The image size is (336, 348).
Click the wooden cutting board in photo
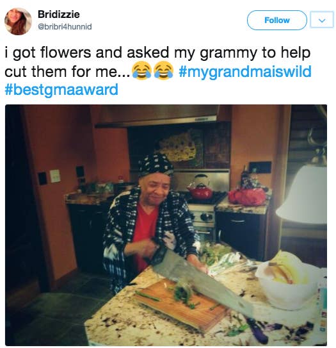180,305
